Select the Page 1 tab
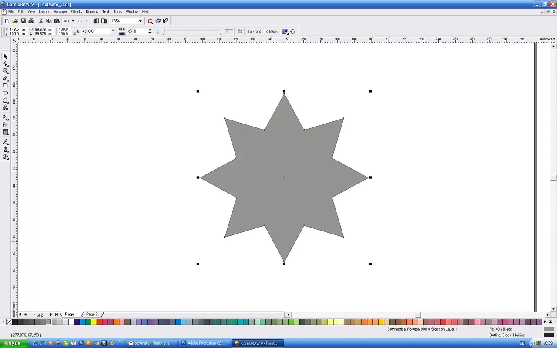 coord(71,314)
